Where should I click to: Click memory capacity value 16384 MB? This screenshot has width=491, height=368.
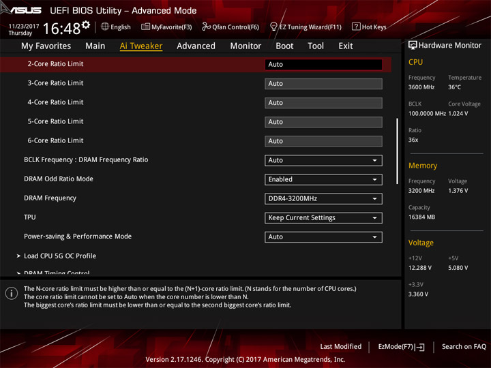coord(421,217)
